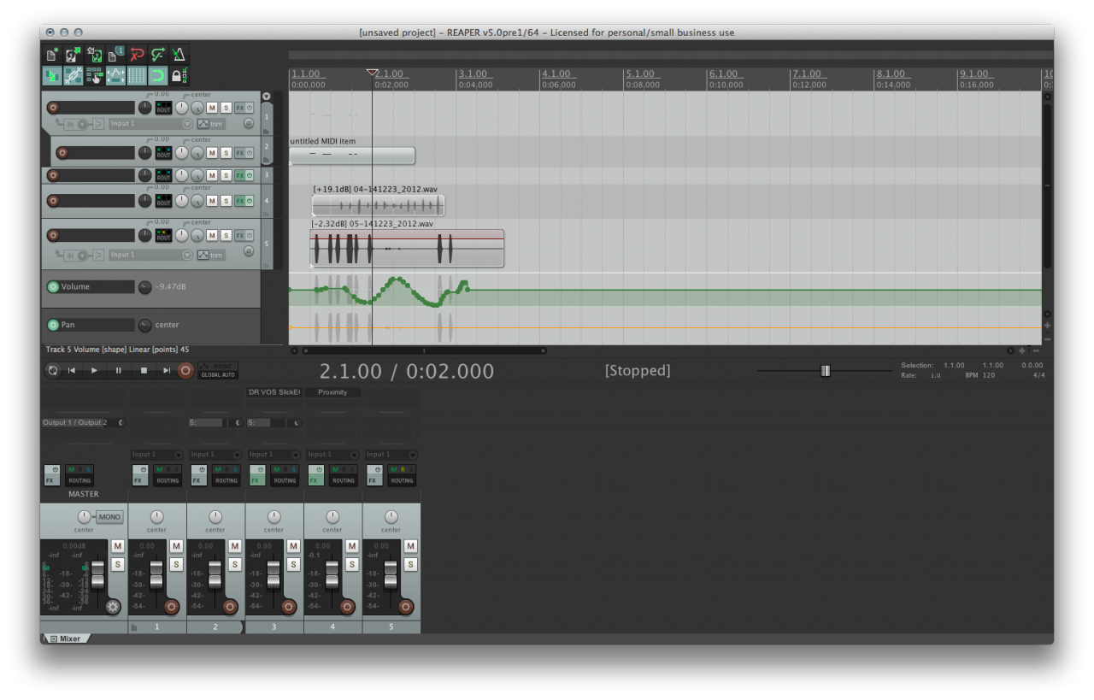Toggle the ripple editing icon
The image size is (1094, 700).
tap(94, 76)
